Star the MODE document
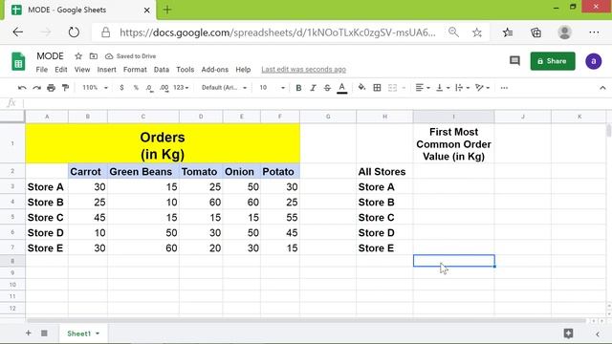 pos(78,56)
